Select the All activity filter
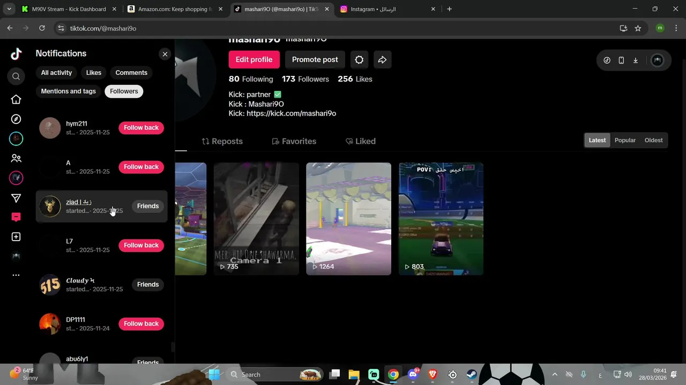686x385 pixels. [x=56, y=73]
